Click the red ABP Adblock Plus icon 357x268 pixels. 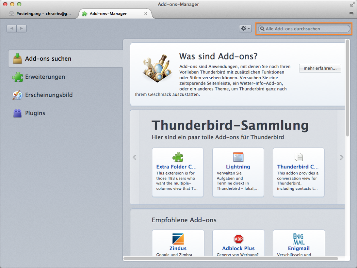pos(238,239)
